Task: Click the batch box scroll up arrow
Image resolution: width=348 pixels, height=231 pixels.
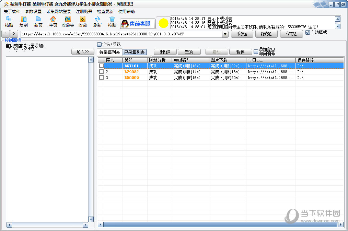Action: 91,59
